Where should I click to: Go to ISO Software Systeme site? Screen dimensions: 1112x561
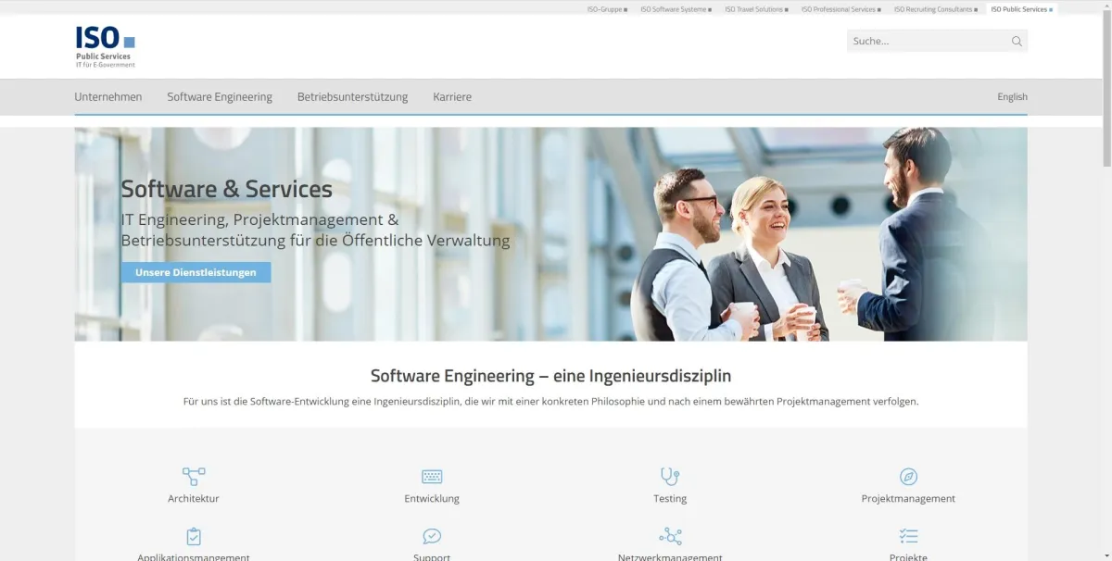click(x=676, y=9)
